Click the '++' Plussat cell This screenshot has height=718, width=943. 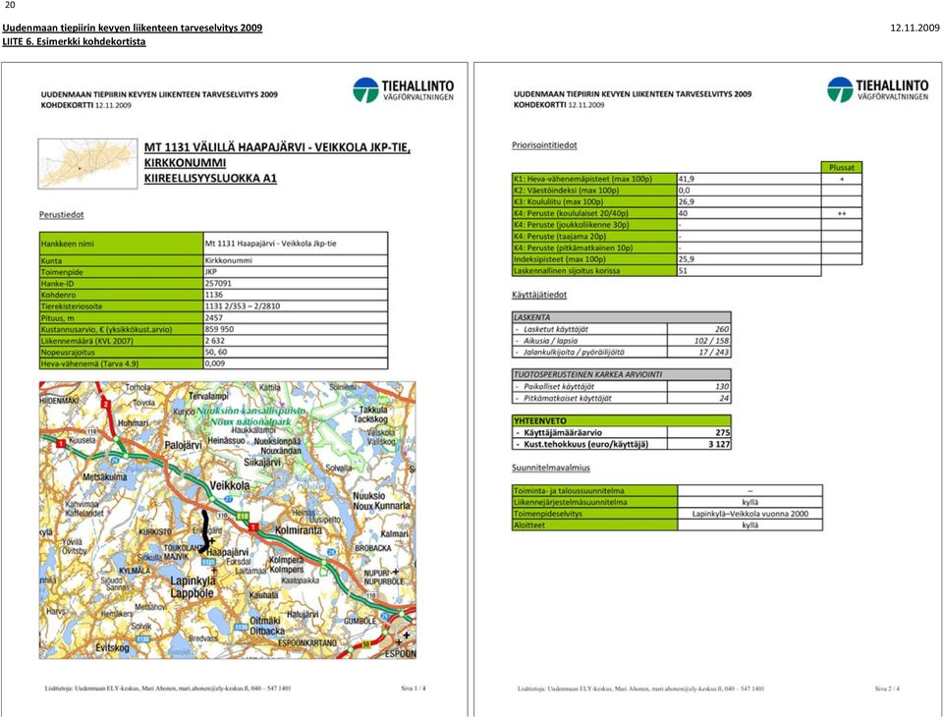(x=842, y=213)
